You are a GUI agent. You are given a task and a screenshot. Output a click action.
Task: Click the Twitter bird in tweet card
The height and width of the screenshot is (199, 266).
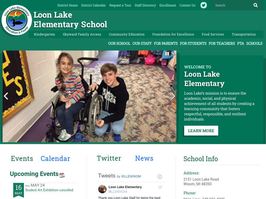[160, 187]
